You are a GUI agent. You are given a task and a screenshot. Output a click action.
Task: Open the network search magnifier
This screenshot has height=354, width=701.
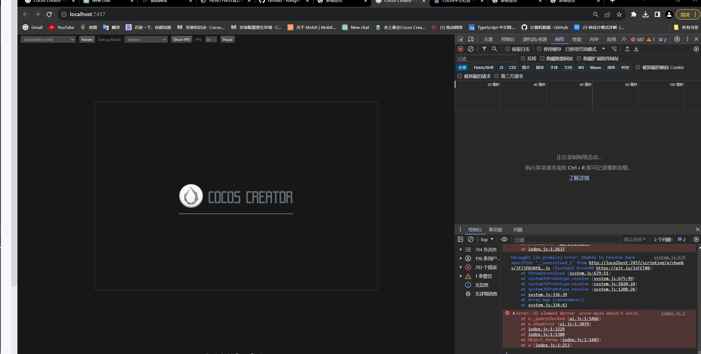(494, 49)
